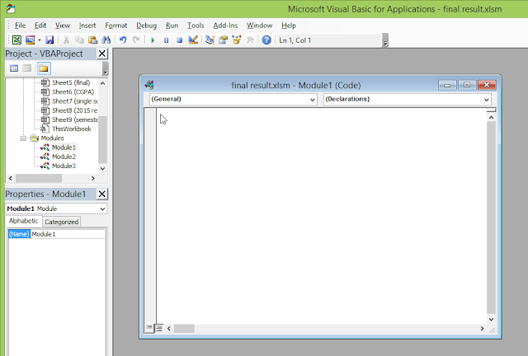Open the View menu
528x356 pixels.
tap(63, 26)
